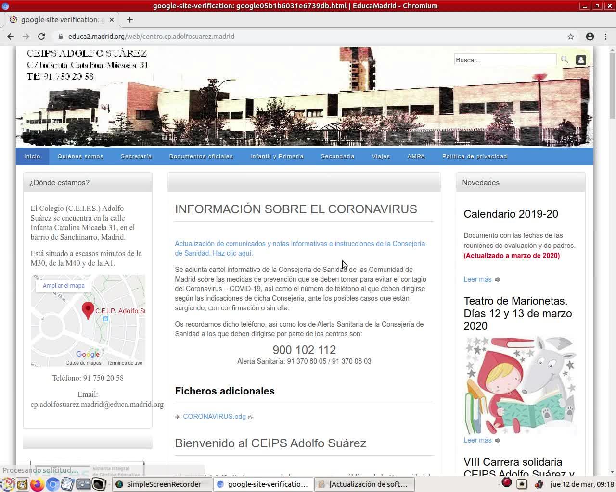Open the screenshot tool in taskbar
616x492 pixels.
pos(83,484)
